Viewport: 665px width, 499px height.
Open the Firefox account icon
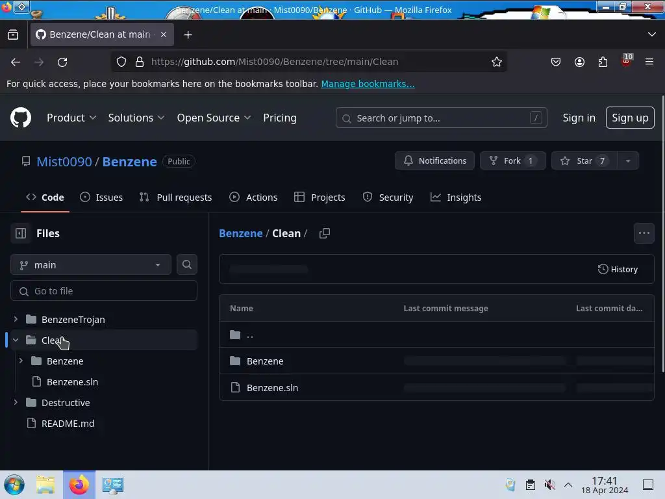[x=579, y=62]
